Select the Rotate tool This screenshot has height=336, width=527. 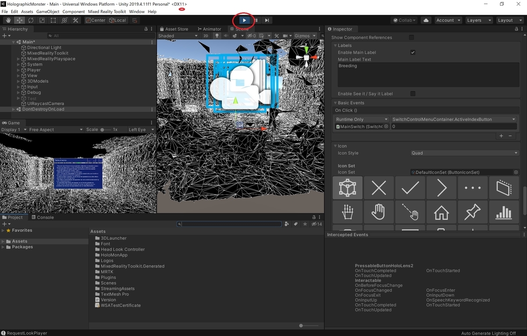pos(31,20)
